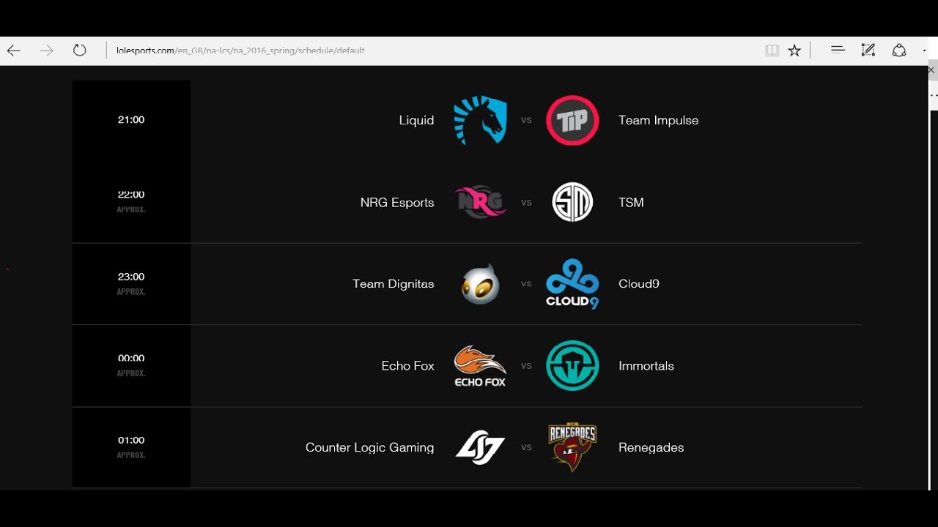Click vs between NRG Esports and TSM

(526, 202)
